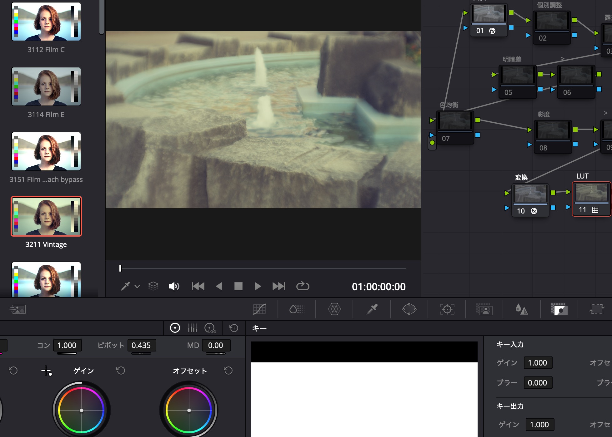This screenshot has width=612, height=437.
Task: Open the Sizing palette icon
Action: pos(597,309)
